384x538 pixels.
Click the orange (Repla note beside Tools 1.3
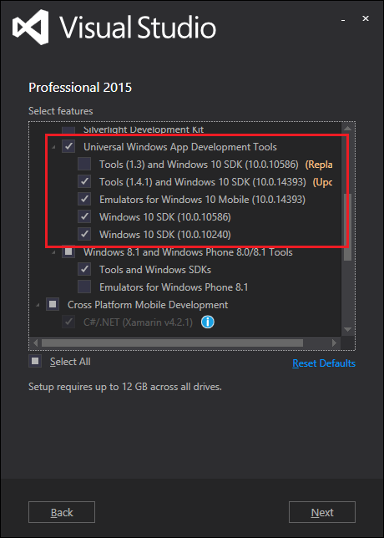point(319,165)
